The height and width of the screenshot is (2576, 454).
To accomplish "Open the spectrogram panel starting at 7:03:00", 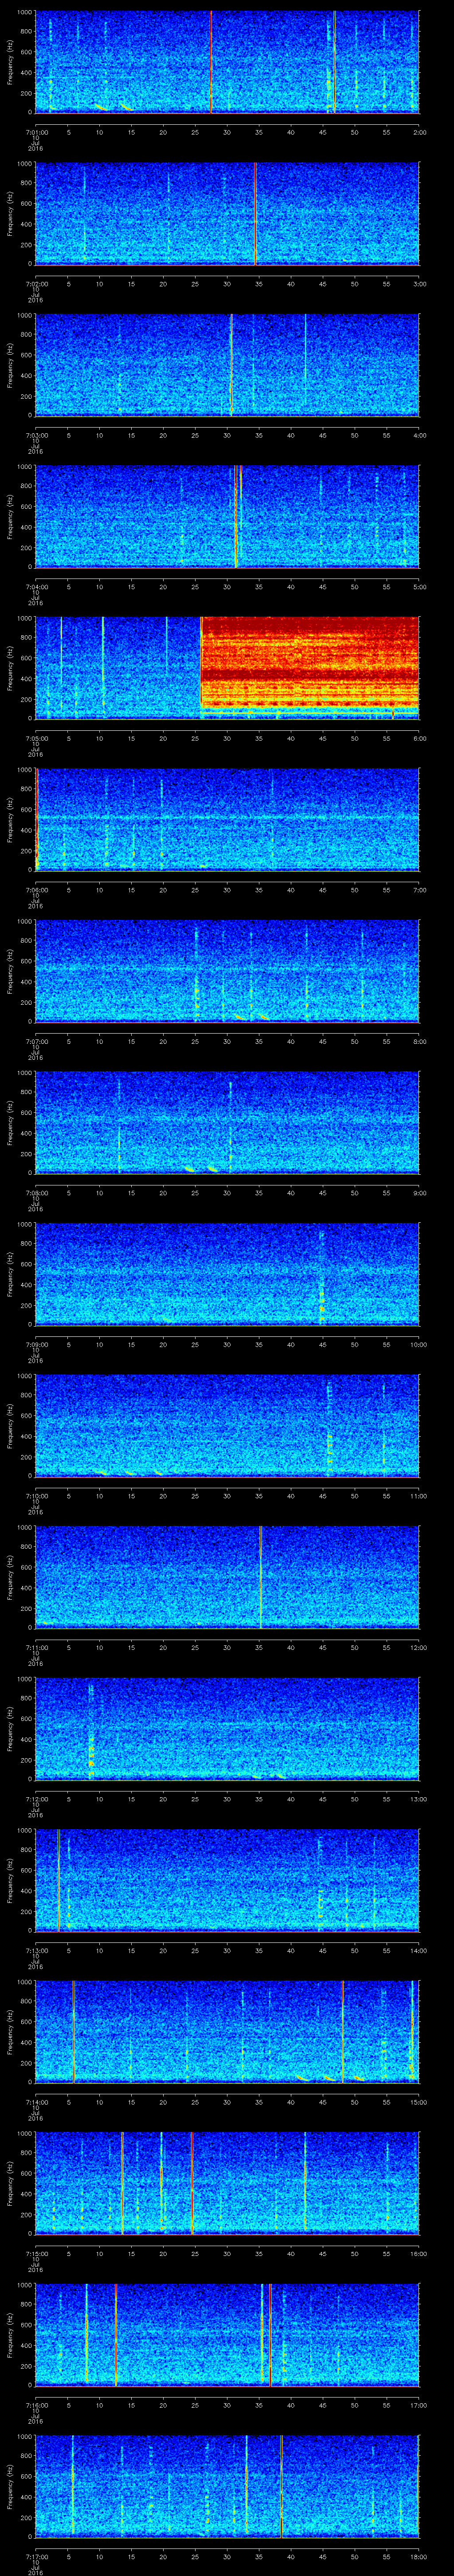I will (227, 364).
